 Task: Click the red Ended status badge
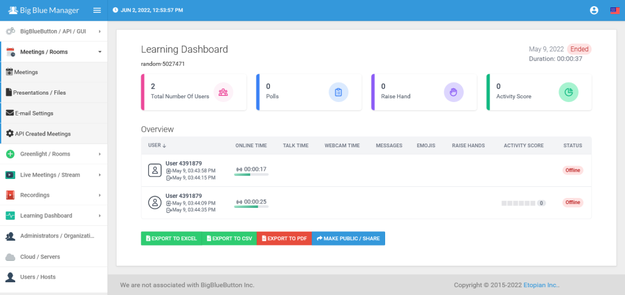(x=579, y=49)
